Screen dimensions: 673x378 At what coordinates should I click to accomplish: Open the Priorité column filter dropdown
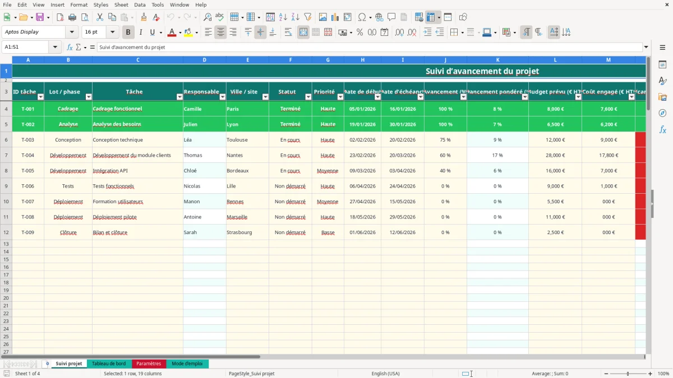(340, 97)
